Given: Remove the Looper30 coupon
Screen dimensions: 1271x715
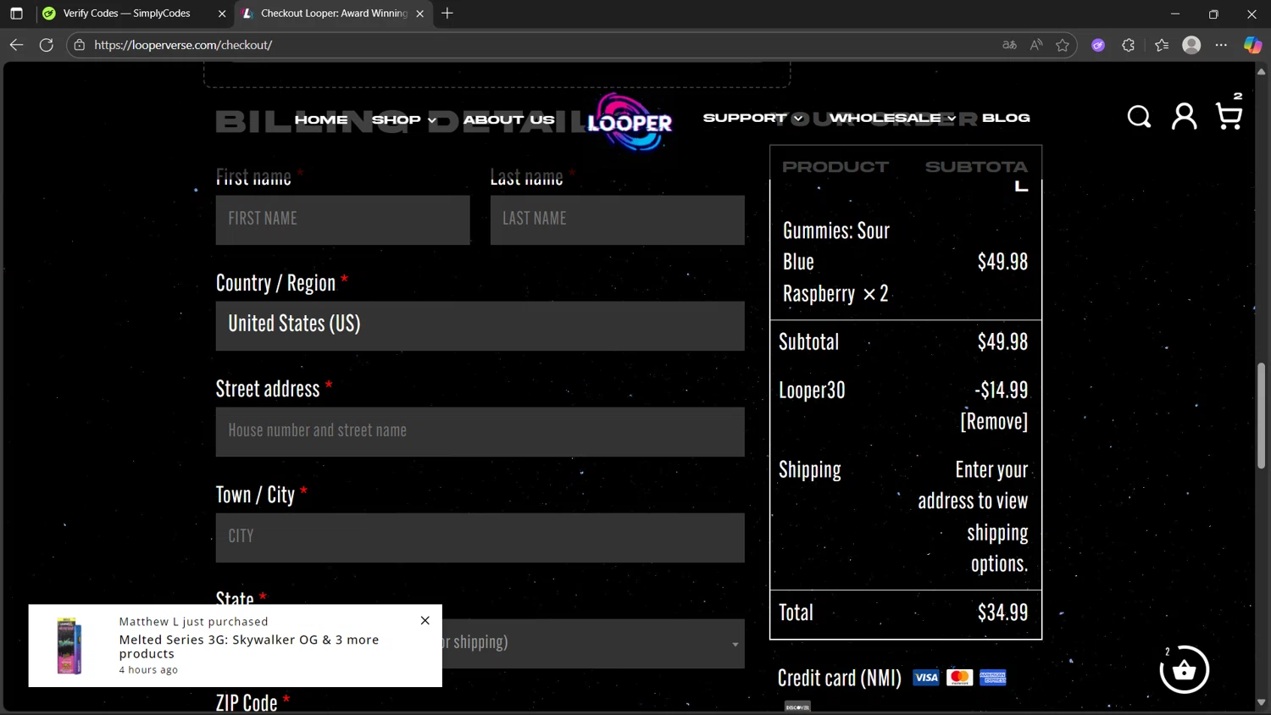Looking at the screenshot, I should click(994, 421).
